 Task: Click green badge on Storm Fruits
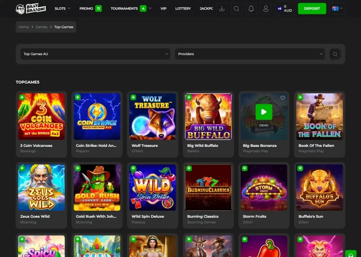[x=244, y=168]
